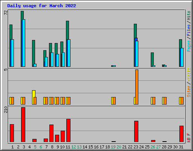The image size is (193, 151).
Task: Click the red KB bar for day 1
Action: [x=12, y=133]
